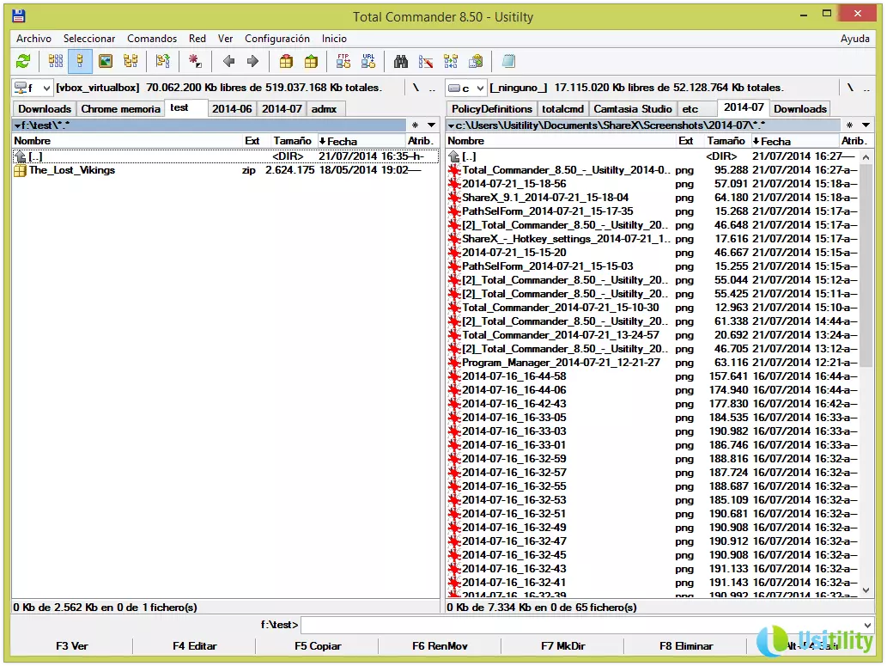The width and height of the screenshot is (887, 666).
Task: Click the Refresh (reread source) toolbar icon
Action: (x=23, y=61)
